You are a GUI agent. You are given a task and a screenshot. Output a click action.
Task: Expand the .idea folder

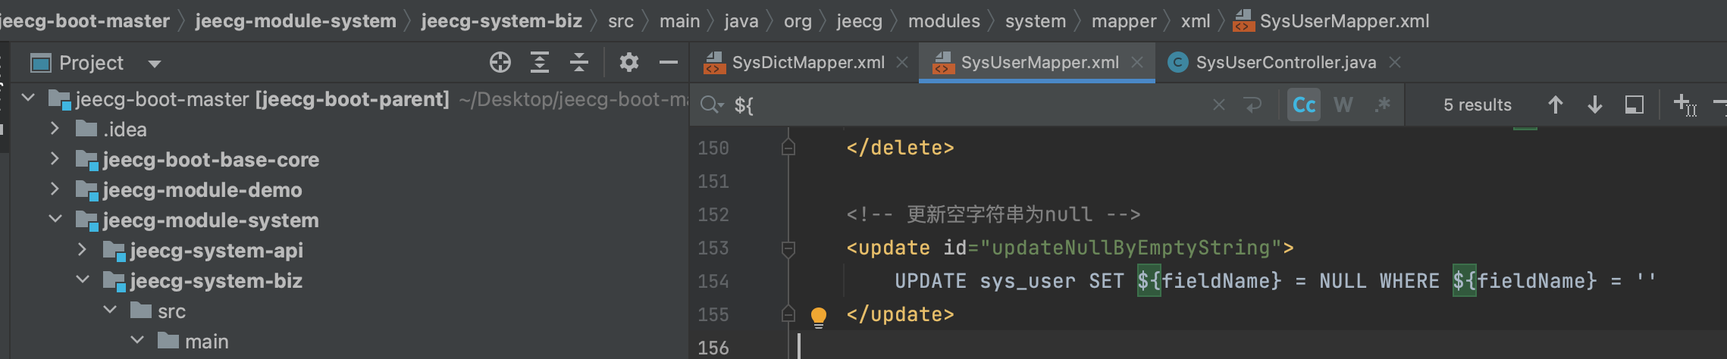[x=55, y=128]
